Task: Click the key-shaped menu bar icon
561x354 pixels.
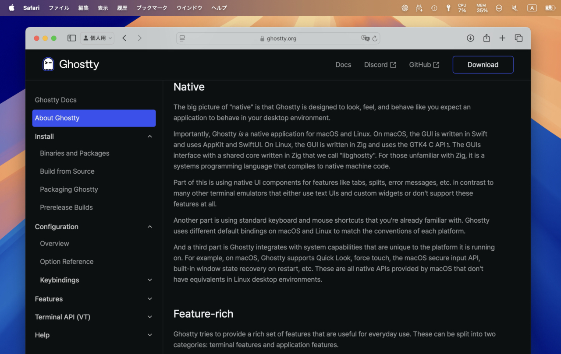Action: coord(448,8)
